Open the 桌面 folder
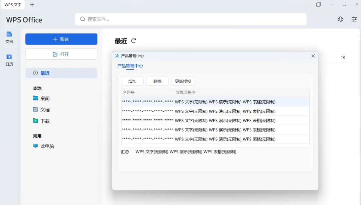The width and height of the screenshot is (361, 205). point(41,98)
